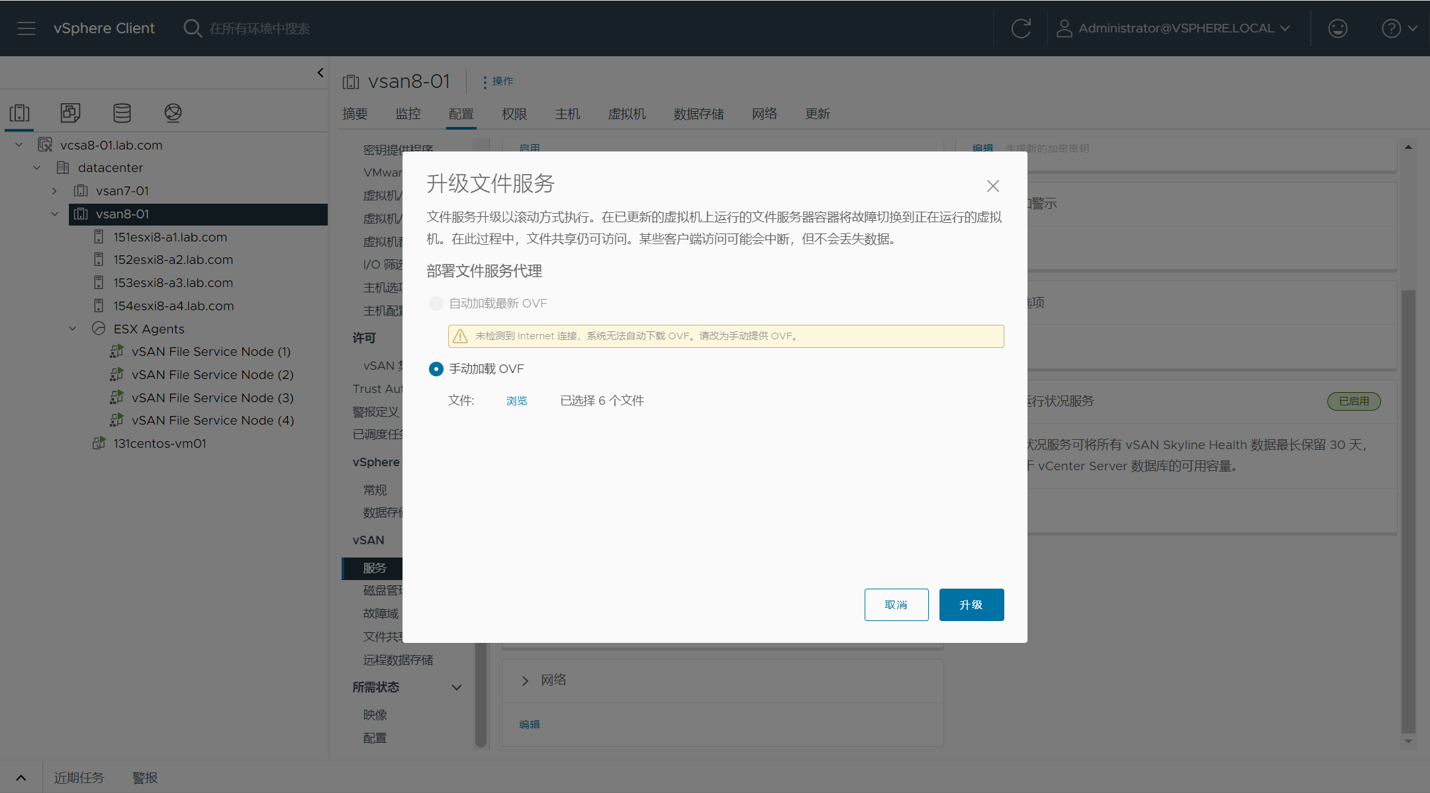Select the 警报定义 config menu item
Viewport: 1430px width, 793px height.
(x=375, y=412)
